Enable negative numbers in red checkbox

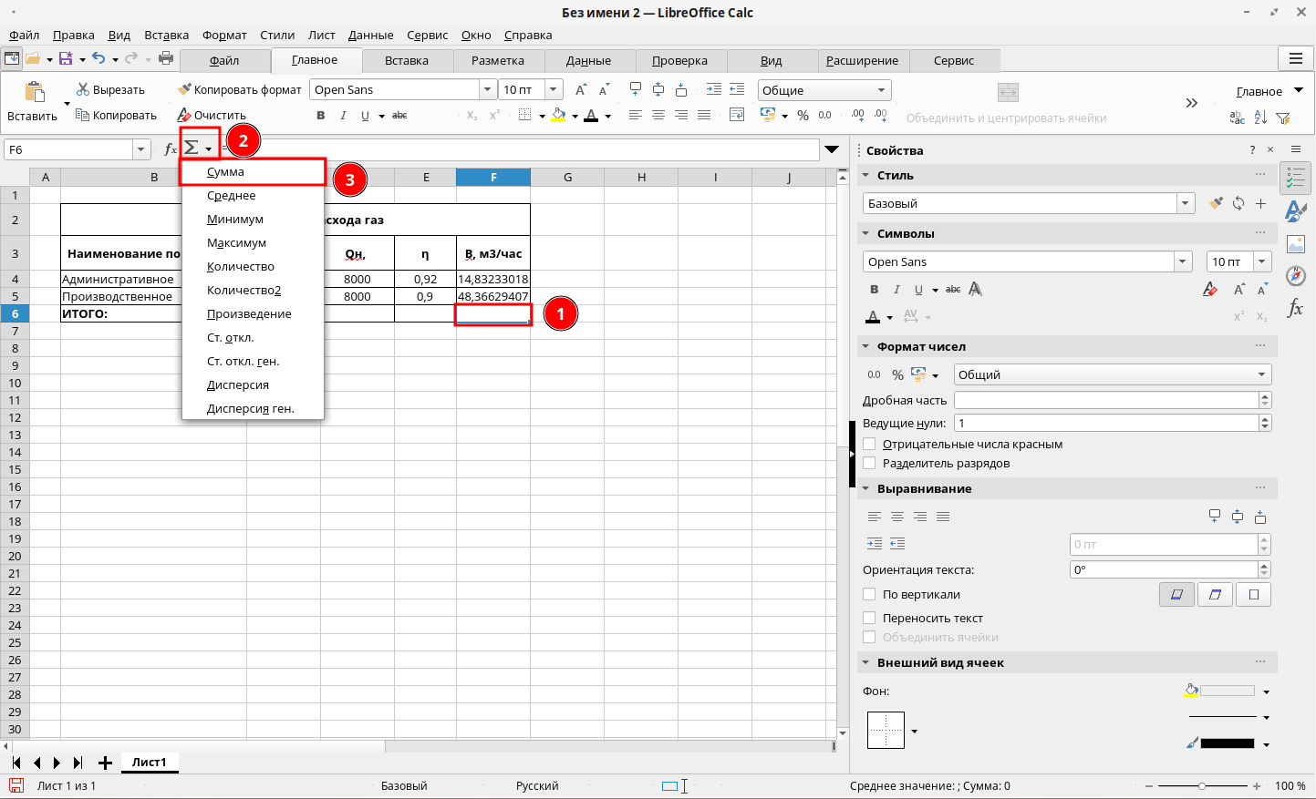point(869,445)
